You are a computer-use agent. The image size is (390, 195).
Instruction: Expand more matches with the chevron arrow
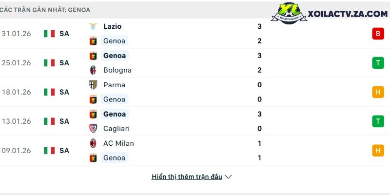(x=228, y=177)
